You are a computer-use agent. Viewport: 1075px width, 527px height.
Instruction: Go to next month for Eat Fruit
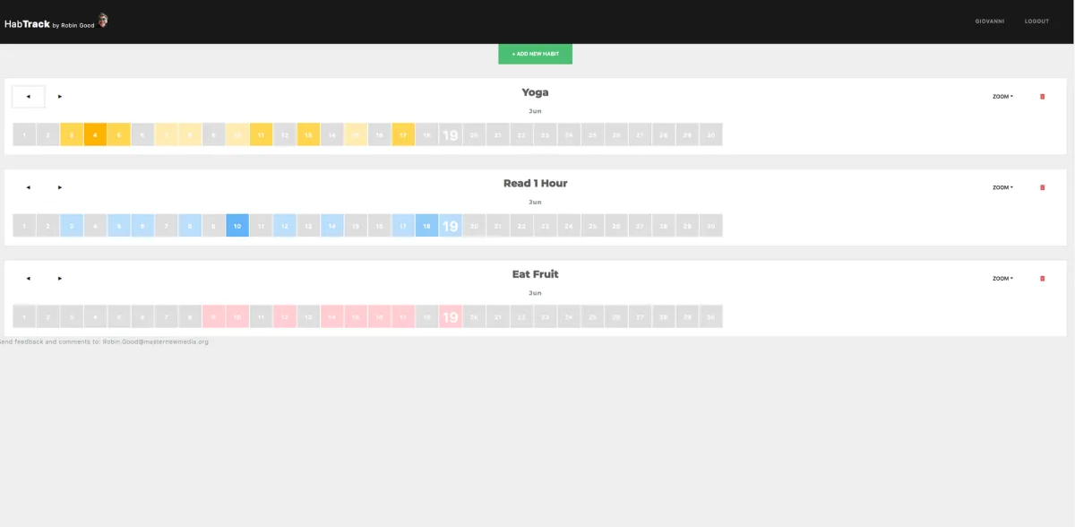pos(60,278)
